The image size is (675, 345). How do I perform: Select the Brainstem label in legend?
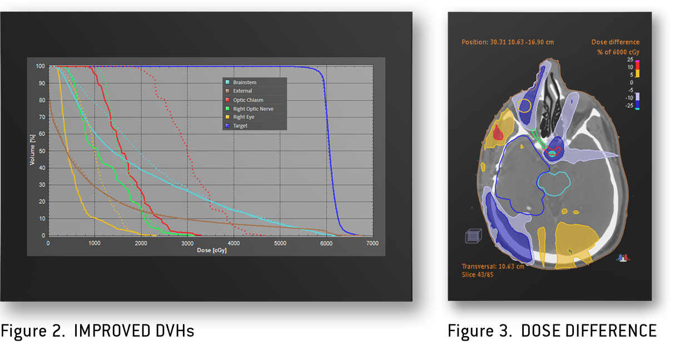pyautogui.click(x=245, y=82)
